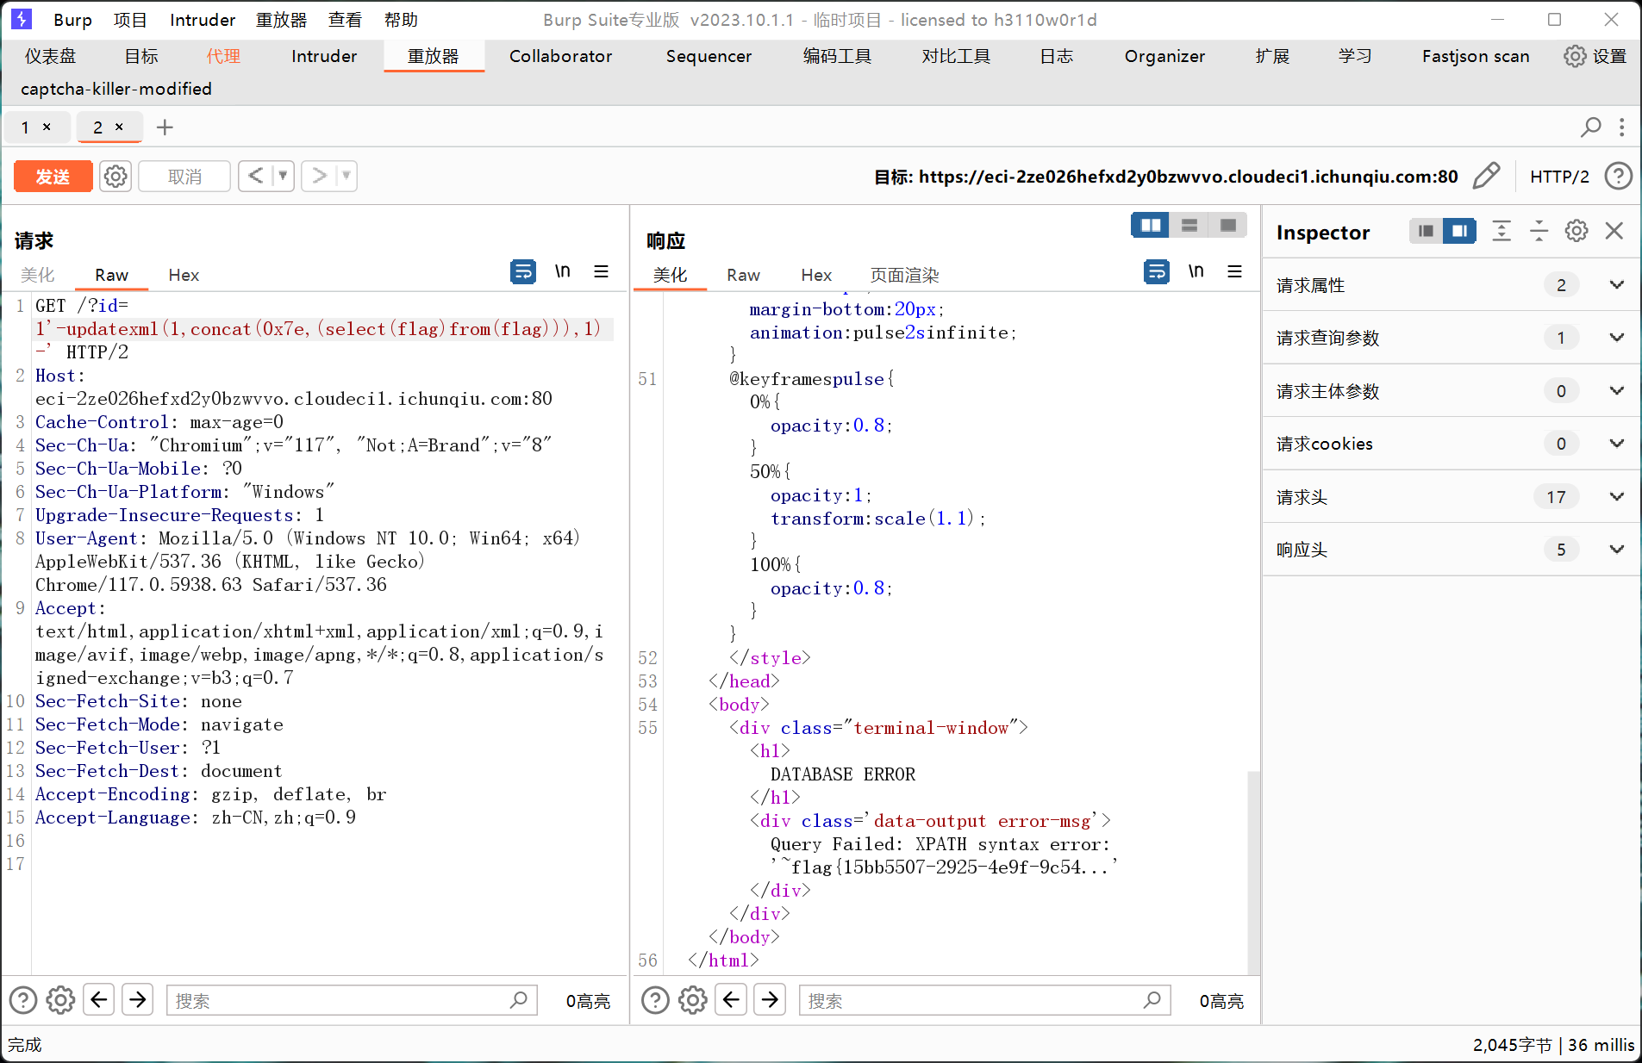Go to previous match in request search
Image resolution: width=1642 pixels, height=1063 pixels.
(x=99, y=999)
